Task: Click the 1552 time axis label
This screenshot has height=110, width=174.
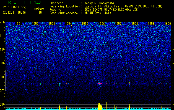Action: click(35, 24)
